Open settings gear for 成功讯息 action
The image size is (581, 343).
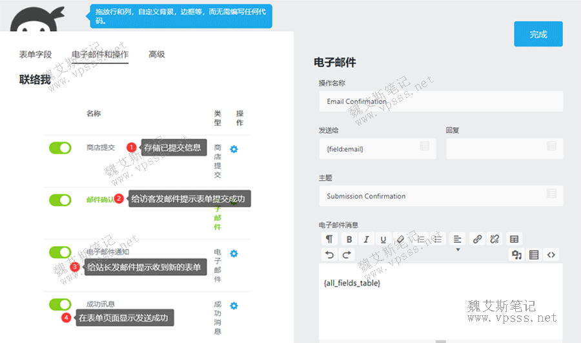(234, 306)
